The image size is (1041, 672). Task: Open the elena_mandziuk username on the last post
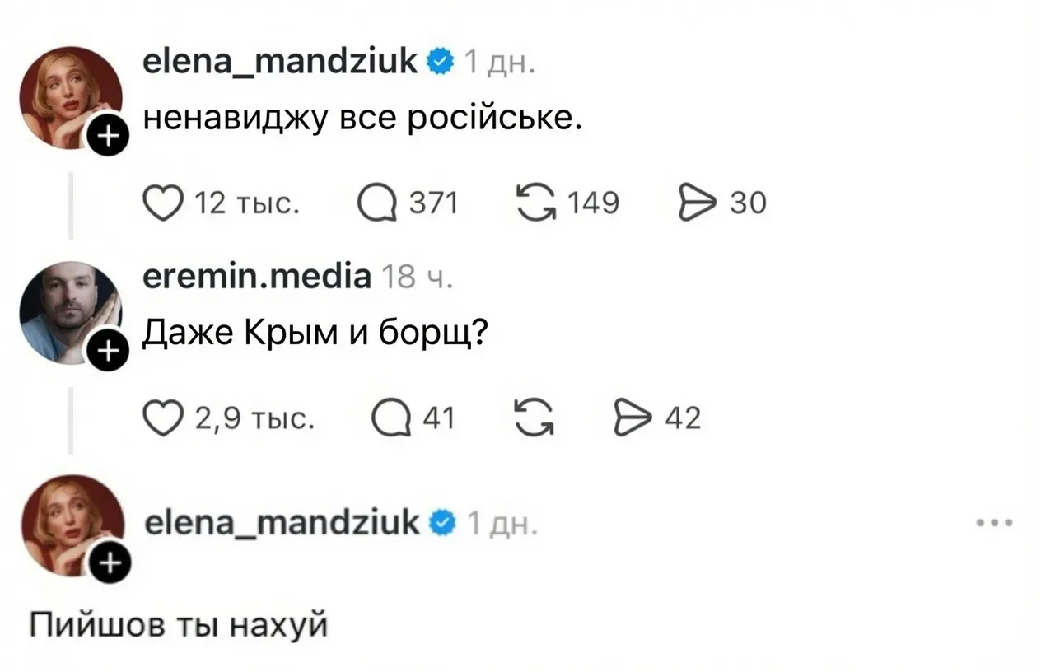[x=282, y=521]
